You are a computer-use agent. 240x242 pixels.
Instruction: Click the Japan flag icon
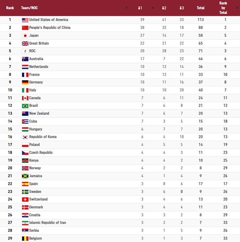click(x=25, y=36)
